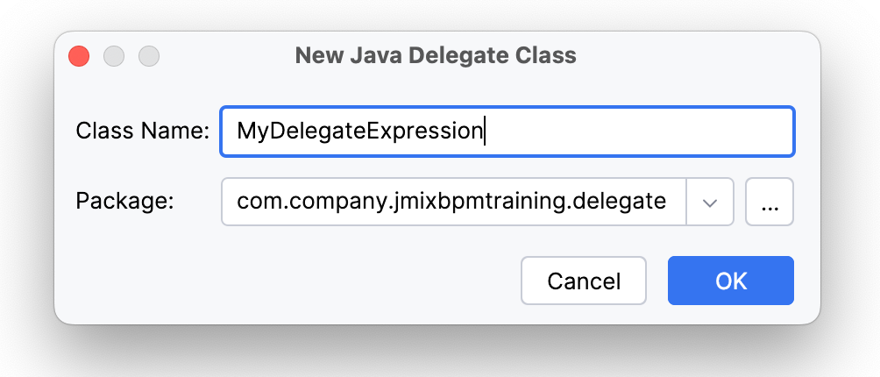This screenshot has height=377, width=880.
Task: Close the dialog using the red button
Action: (x=79, y=56)
